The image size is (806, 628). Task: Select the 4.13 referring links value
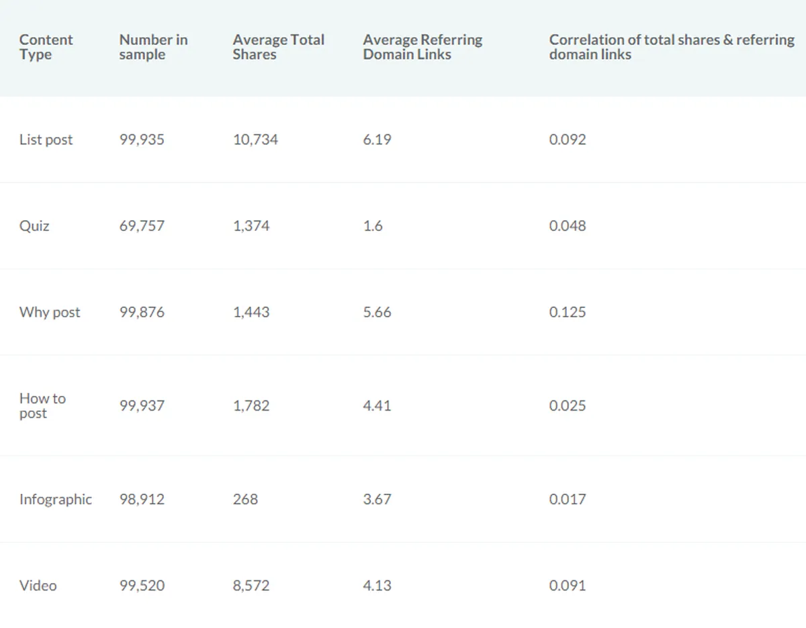point(377,586)
